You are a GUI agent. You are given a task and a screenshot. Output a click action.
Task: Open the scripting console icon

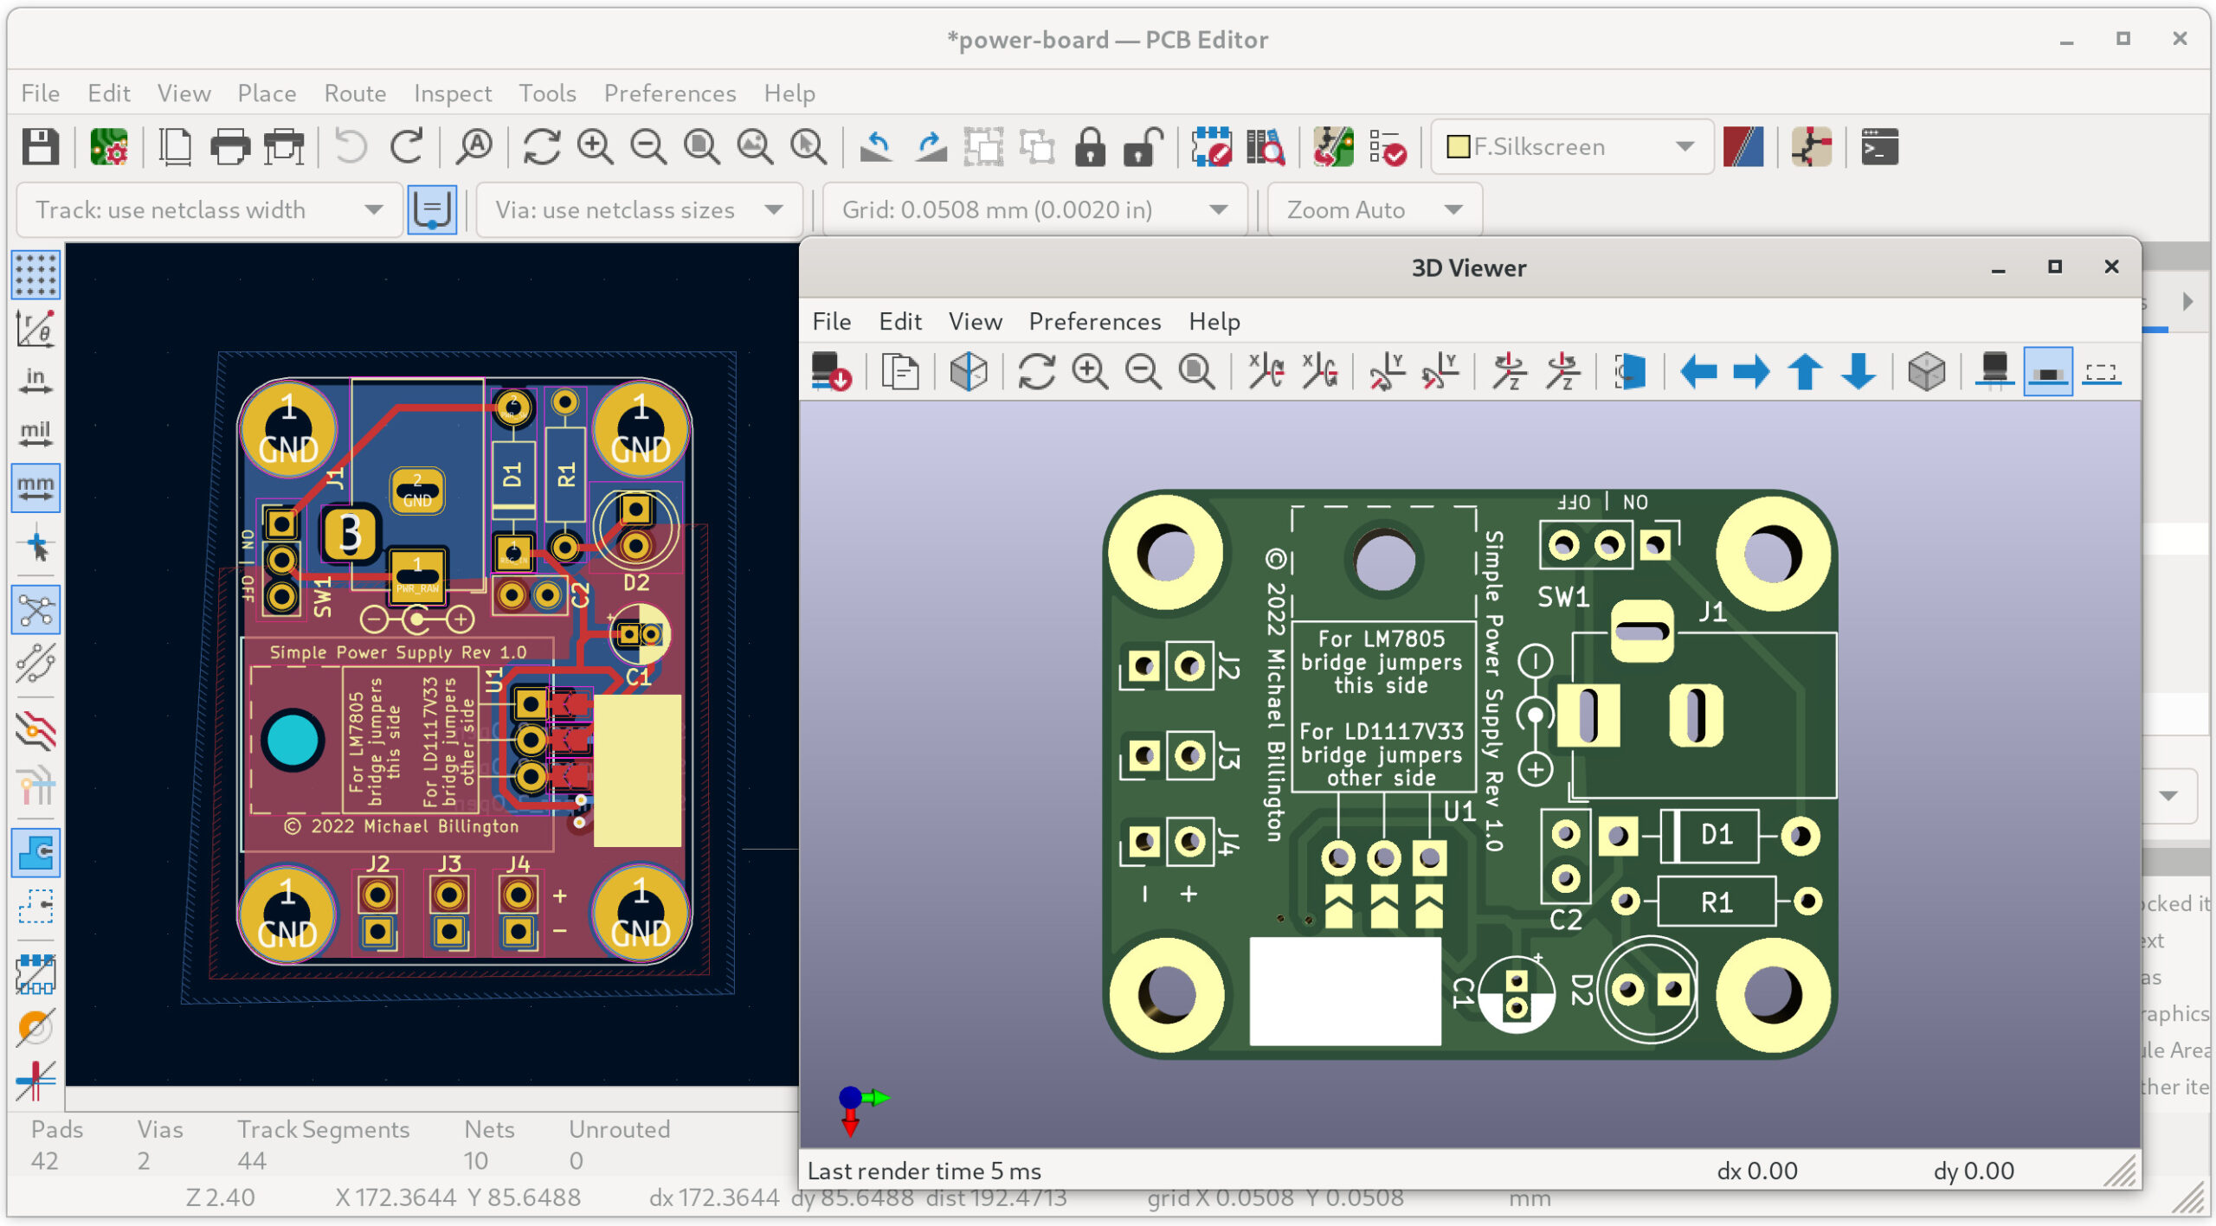point(1879,147)
